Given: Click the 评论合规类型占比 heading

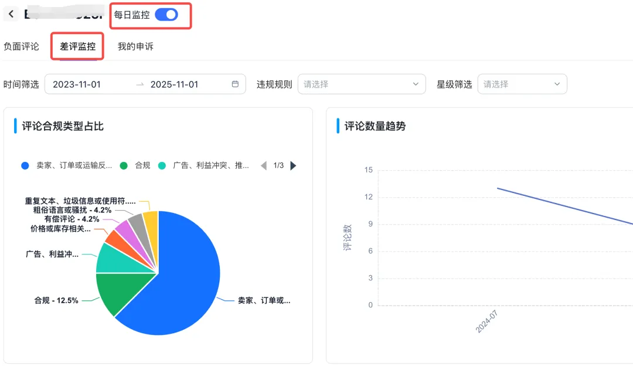Looking at the screenshot, I should 63,126.
